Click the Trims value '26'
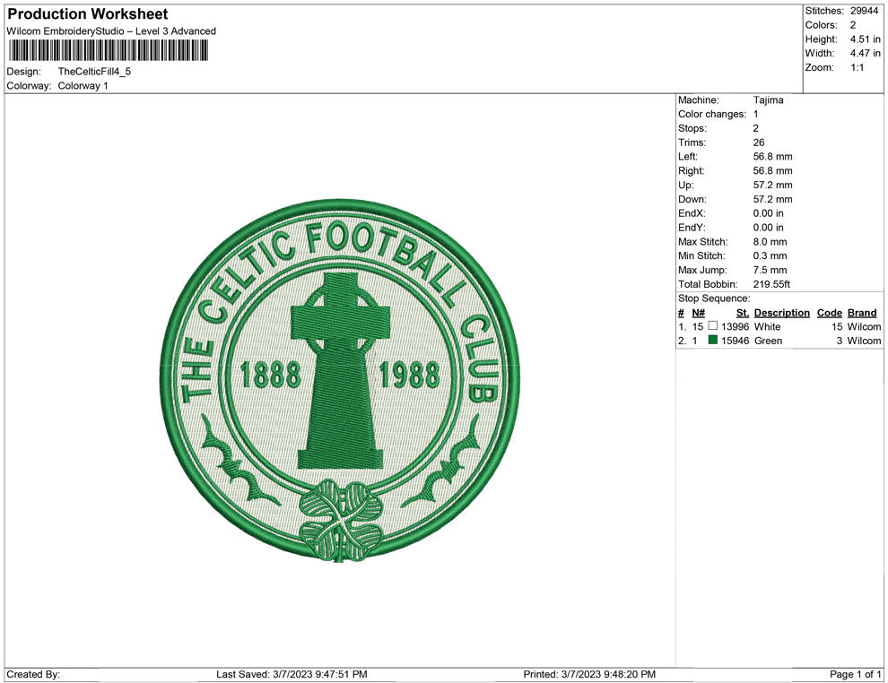This screenshot has width=888, height=683. coord(759,143)
